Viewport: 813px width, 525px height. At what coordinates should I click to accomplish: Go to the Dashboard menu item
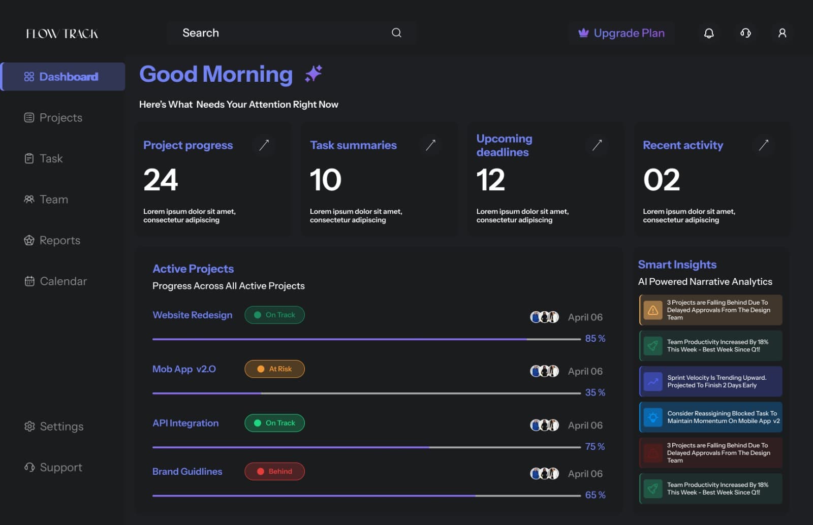(x=63, y=77)
